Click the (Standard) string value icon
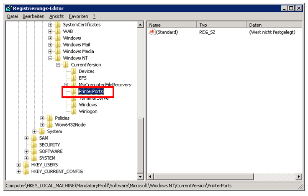The height and width of the screenshot is (196, 308). pos(152,32)
